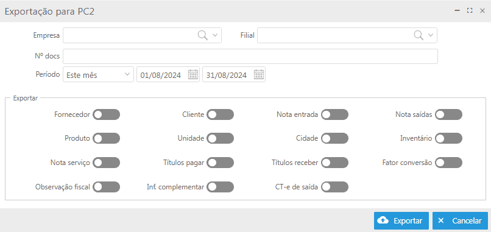Viewport: 491px width, 232px height.
Task: Open the end date calendar picker icon
Action: [x=259, y=74]
